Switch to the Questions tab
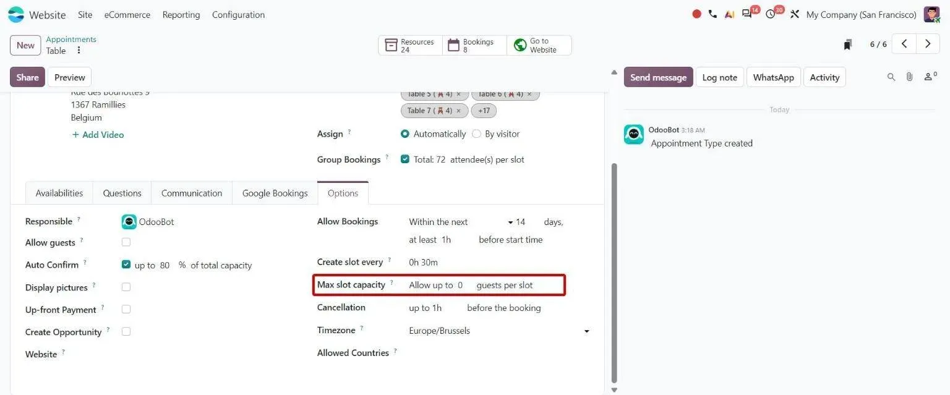This screenshot has width=950, height=395. pyautogui.click(x=122, y=193)
